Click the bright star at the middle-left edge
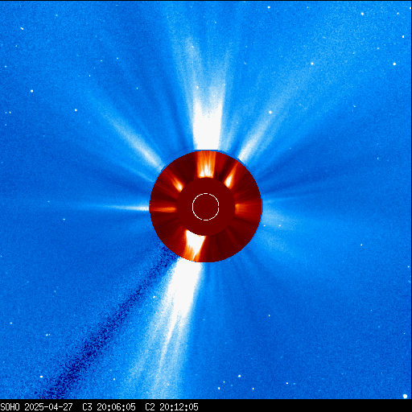 coord(31,91)
